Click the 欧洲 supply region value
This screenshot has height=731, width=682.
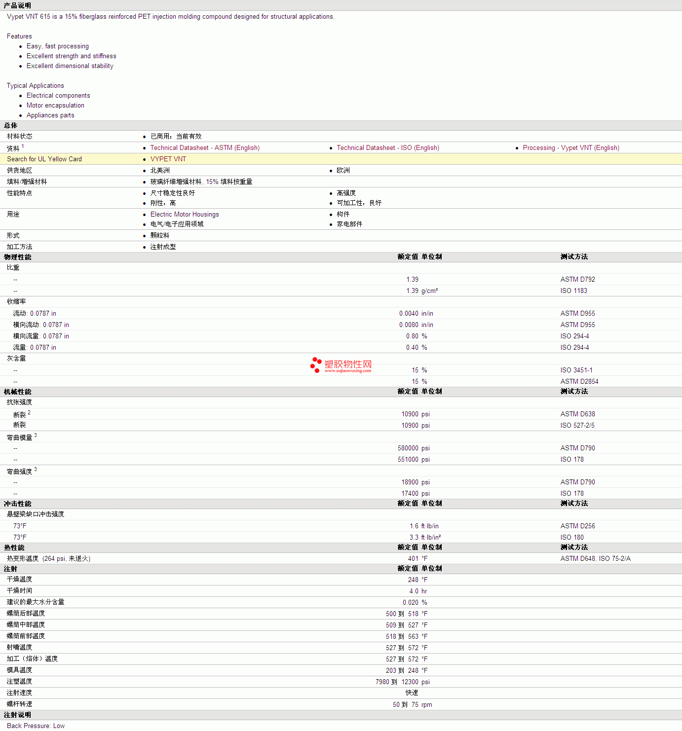pos(343,170)
